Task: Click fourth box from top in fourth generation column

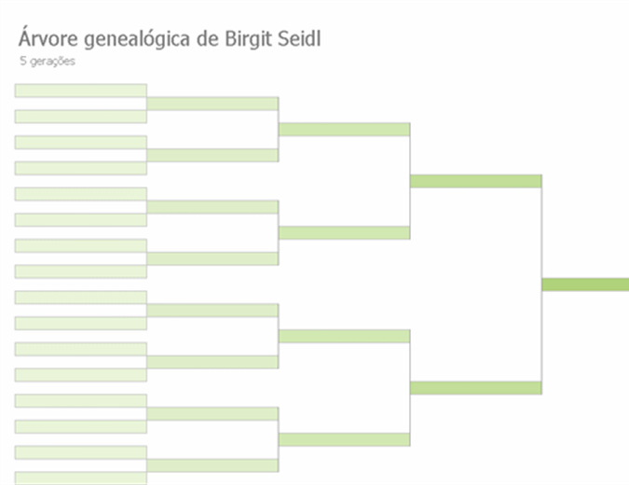Action: (212, 258)
